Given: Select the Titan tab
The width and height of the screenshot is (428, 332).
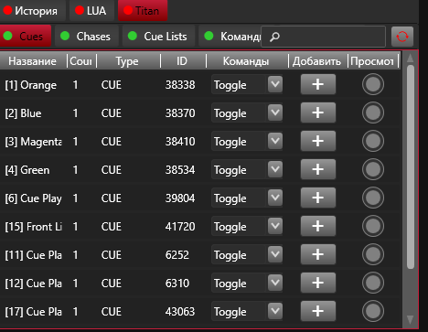Looking at the screenshot, I should (143, 11).
